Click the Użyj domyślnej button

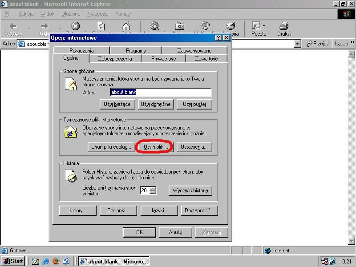click(156, 104)
